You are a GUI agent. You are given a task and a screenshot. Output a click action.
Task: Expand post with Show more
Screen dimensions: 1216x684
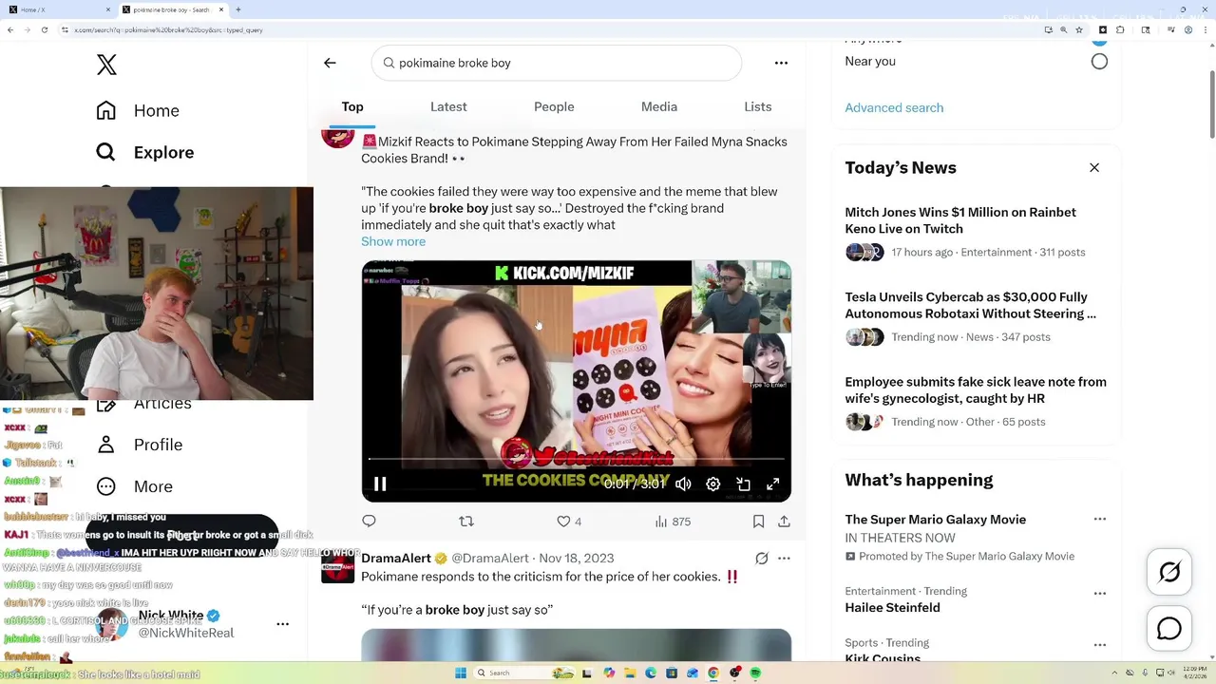pyautogui.click(x=393, y=241)
